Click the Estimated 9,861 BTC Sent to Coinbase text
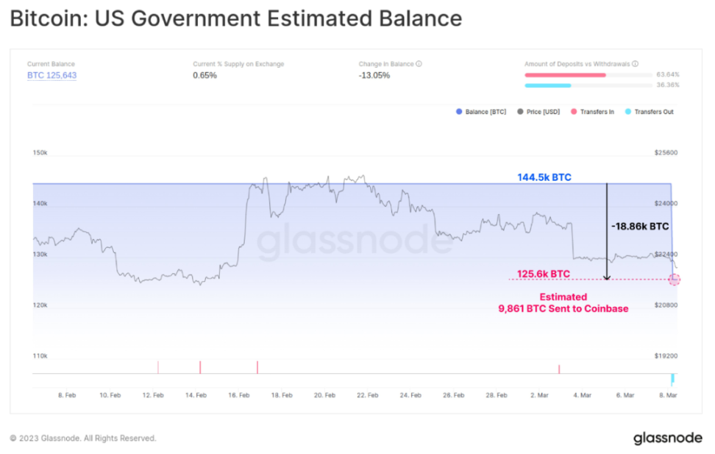Viewport: 715px width, 454px height. click(563, 303)
